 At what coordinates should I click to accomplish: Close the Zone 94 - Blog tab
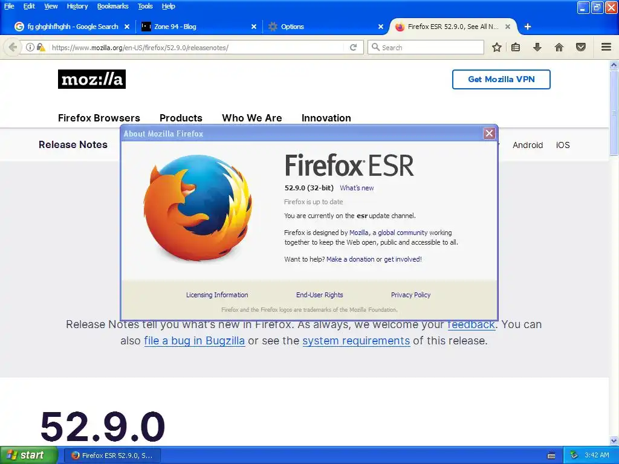point(254,27)
